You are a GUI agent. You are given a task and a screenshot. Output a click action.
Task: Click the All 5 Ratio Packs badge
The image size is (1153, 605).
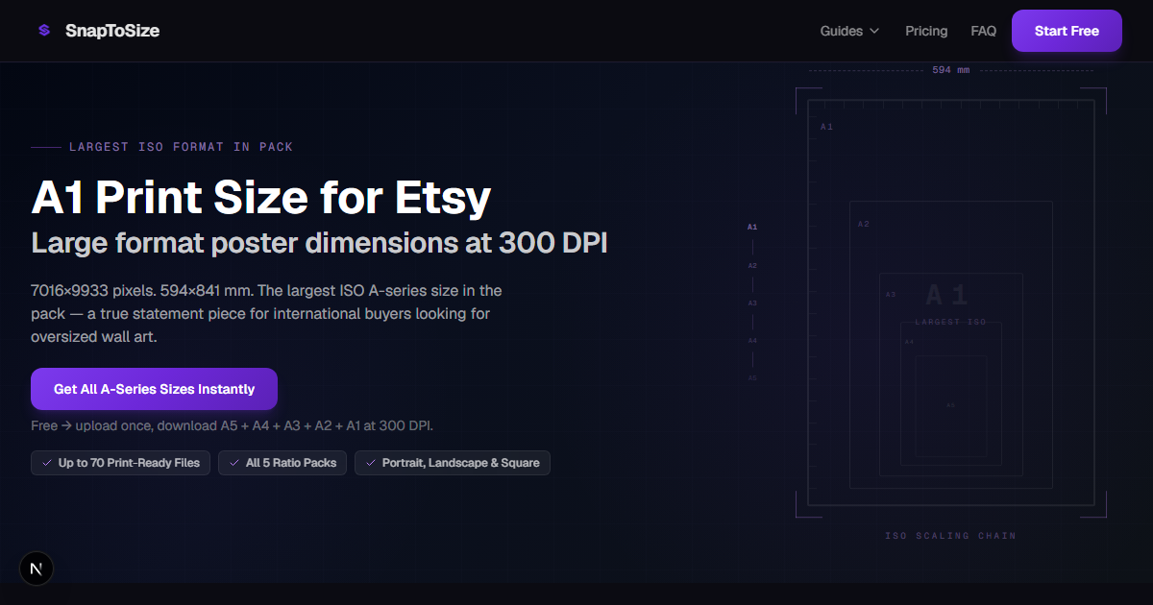click(x=282, y=463)
